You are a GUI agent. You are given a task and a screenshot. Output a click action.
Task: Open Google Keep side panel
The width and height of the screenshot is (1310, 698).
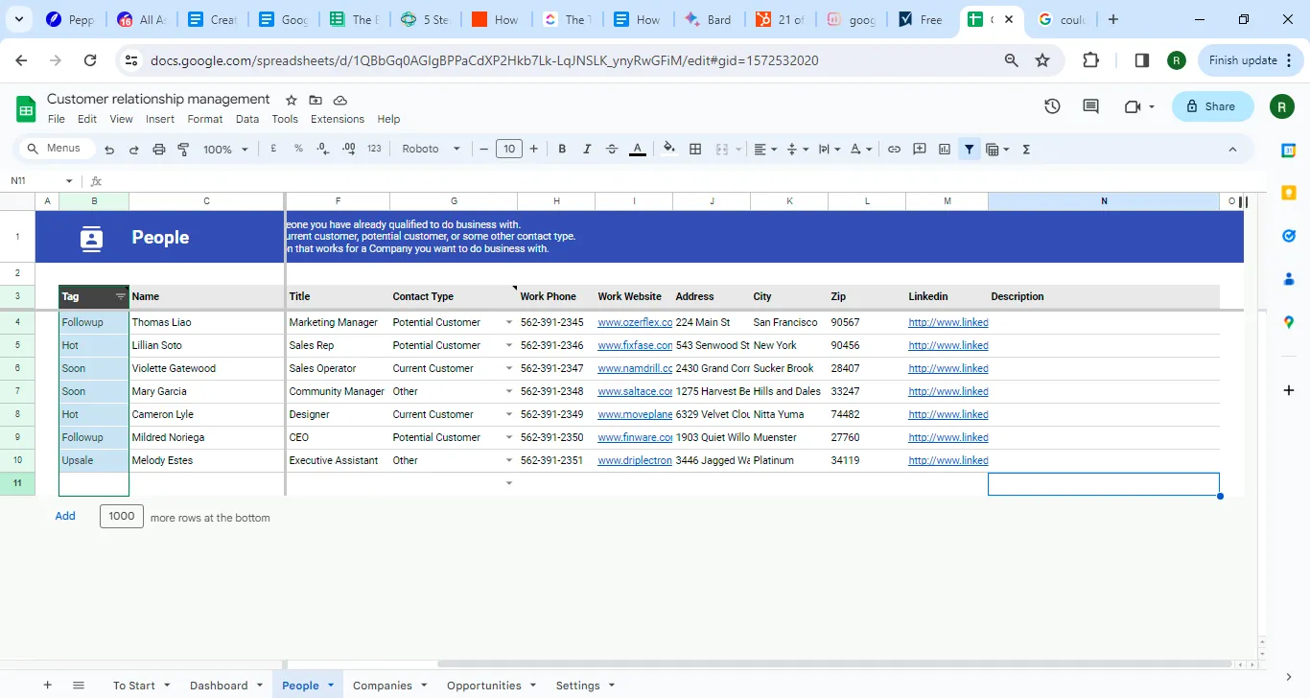(1289, 193)
